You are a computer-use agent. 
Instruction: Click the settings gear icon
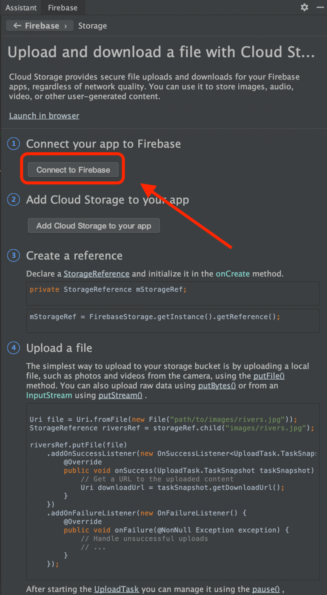click(x=304, y=7)
